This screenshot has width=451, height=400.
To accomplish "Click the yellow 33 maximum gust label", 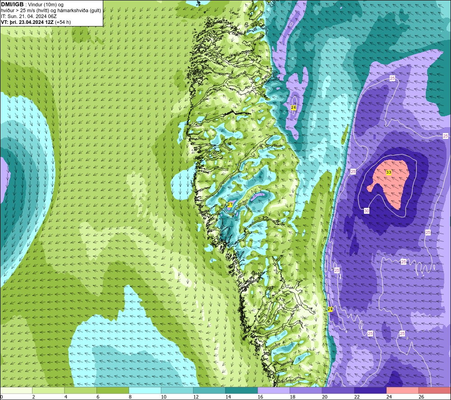I will tap(389, 173).
